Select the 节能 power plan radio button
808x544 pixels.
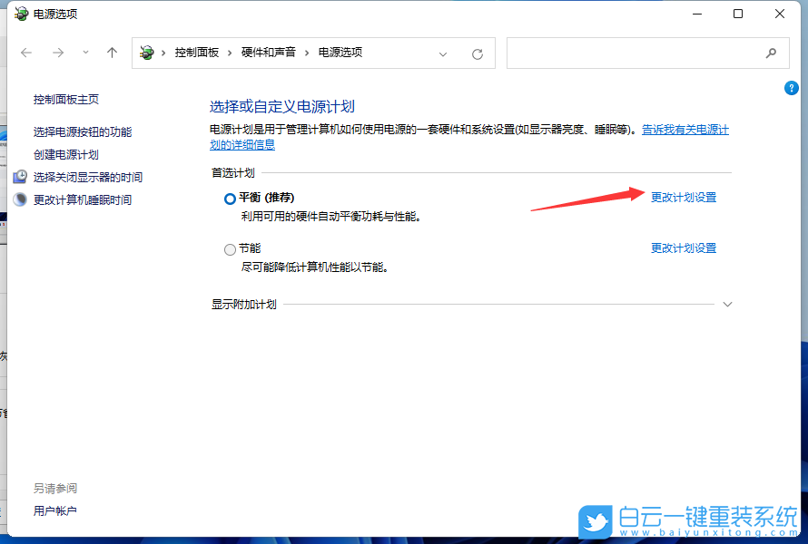pos(230,248)
